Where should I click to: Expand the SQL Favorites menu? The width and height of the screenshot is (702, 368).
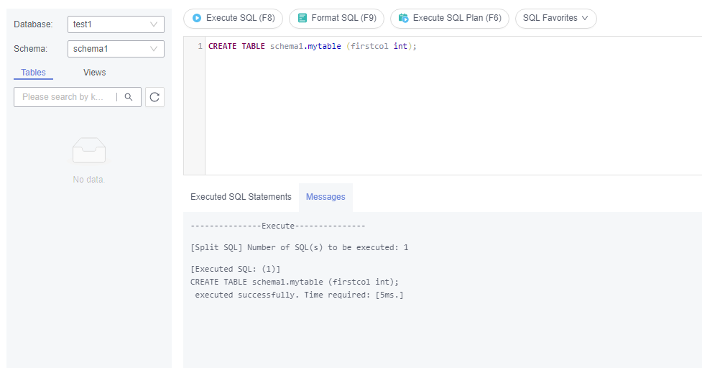[555, 19]
